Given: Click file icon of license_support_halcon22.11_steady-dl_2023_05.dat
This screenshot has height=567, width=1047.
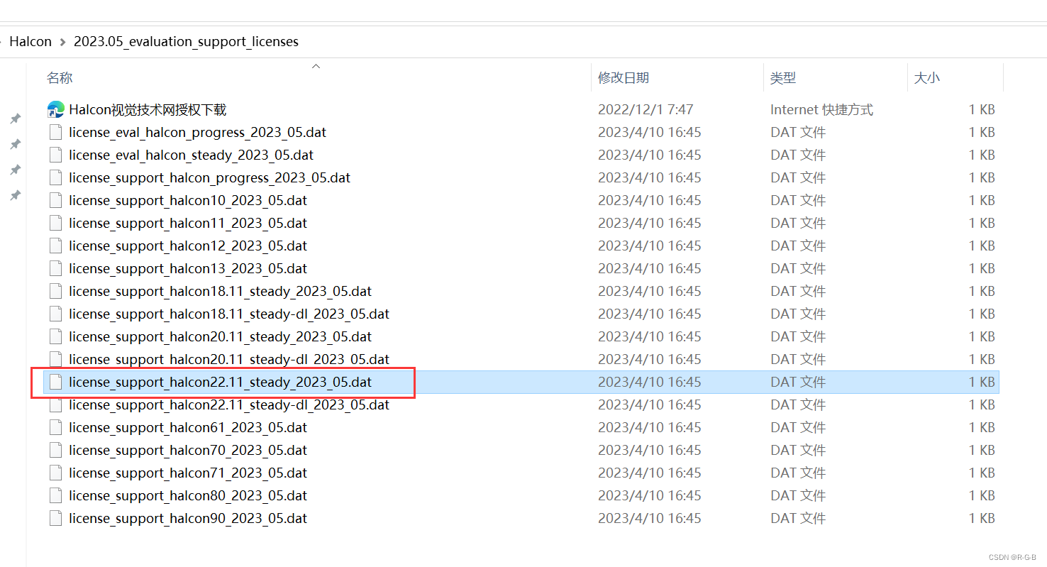Looking at the screenshot, I should pos(55,404).
